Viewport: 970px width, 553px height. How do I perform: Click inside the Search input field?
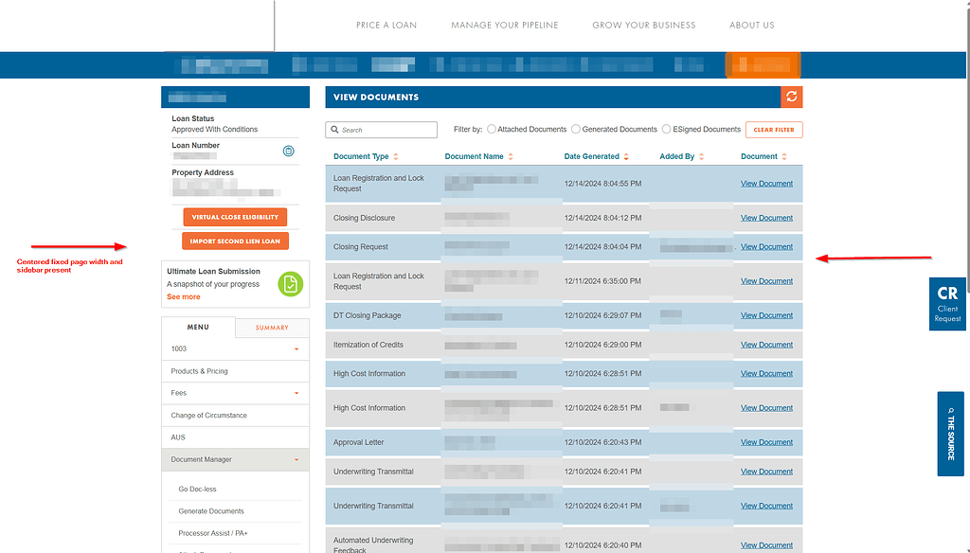coord(384,130)
